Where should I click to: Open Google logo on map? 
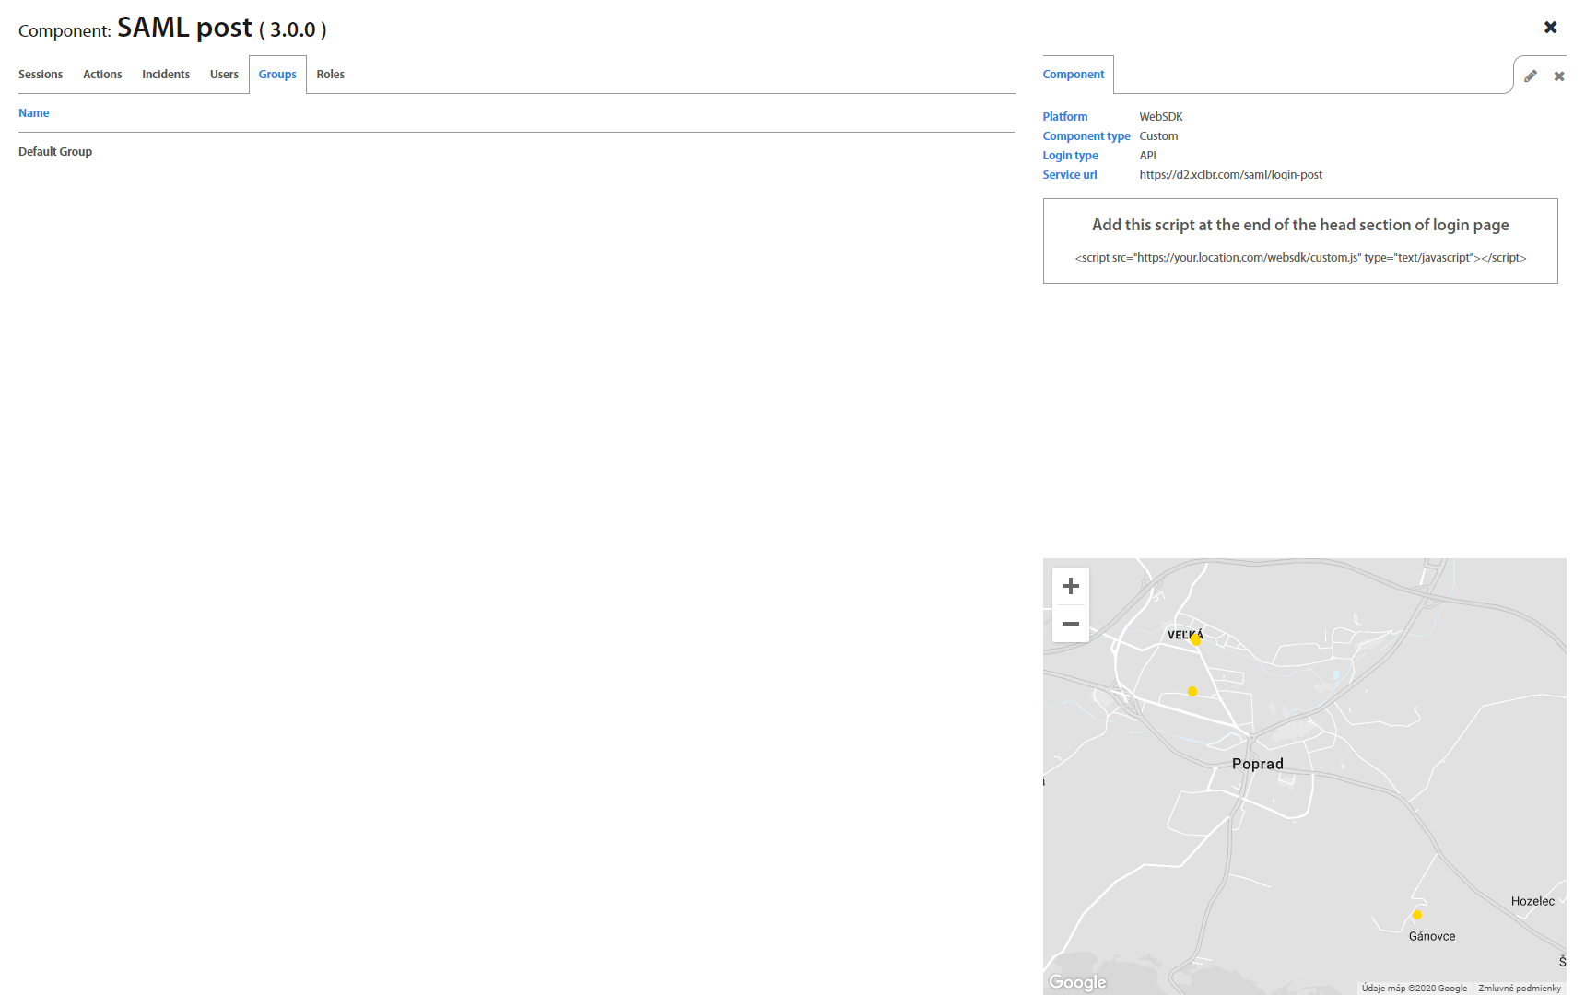pos(1077,982)
